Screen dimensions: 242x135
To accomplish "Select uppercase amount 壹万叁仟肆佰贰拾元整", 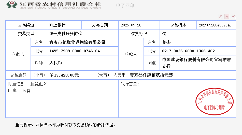I will click(x=151, y=75).
